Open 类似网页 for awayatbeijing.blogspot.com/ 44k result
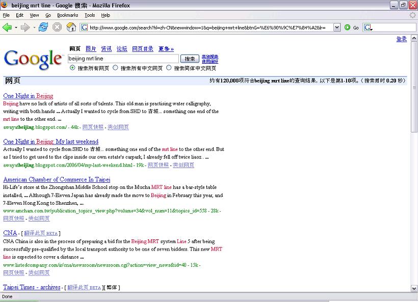The height and width of the screenshot is (303, 418). click(x=118, y=127)
